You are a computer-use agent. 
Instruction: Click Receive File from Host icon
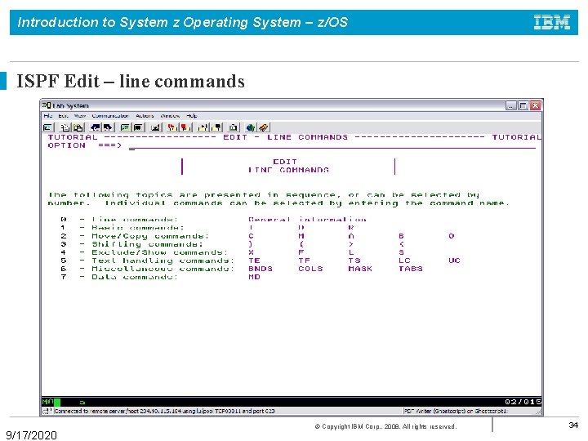[x=108, y=127]
